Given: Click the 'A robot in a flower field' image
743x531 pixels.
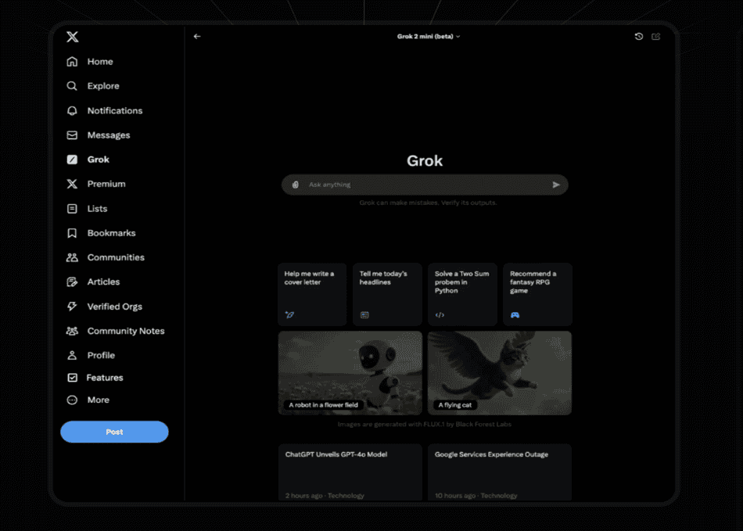Looking at the screenshot, I should [350, 373].
